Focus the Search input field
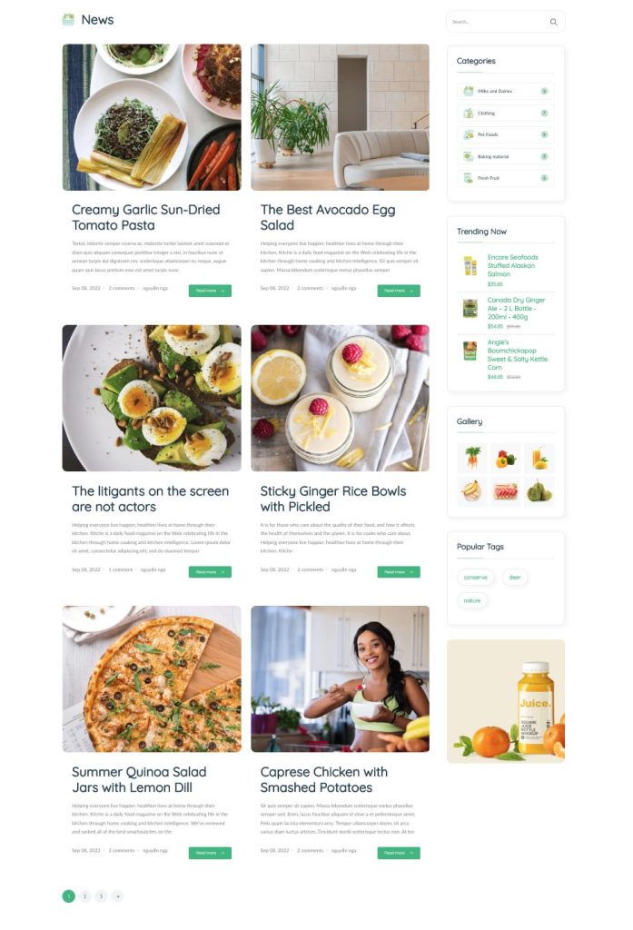 (497, 22)
